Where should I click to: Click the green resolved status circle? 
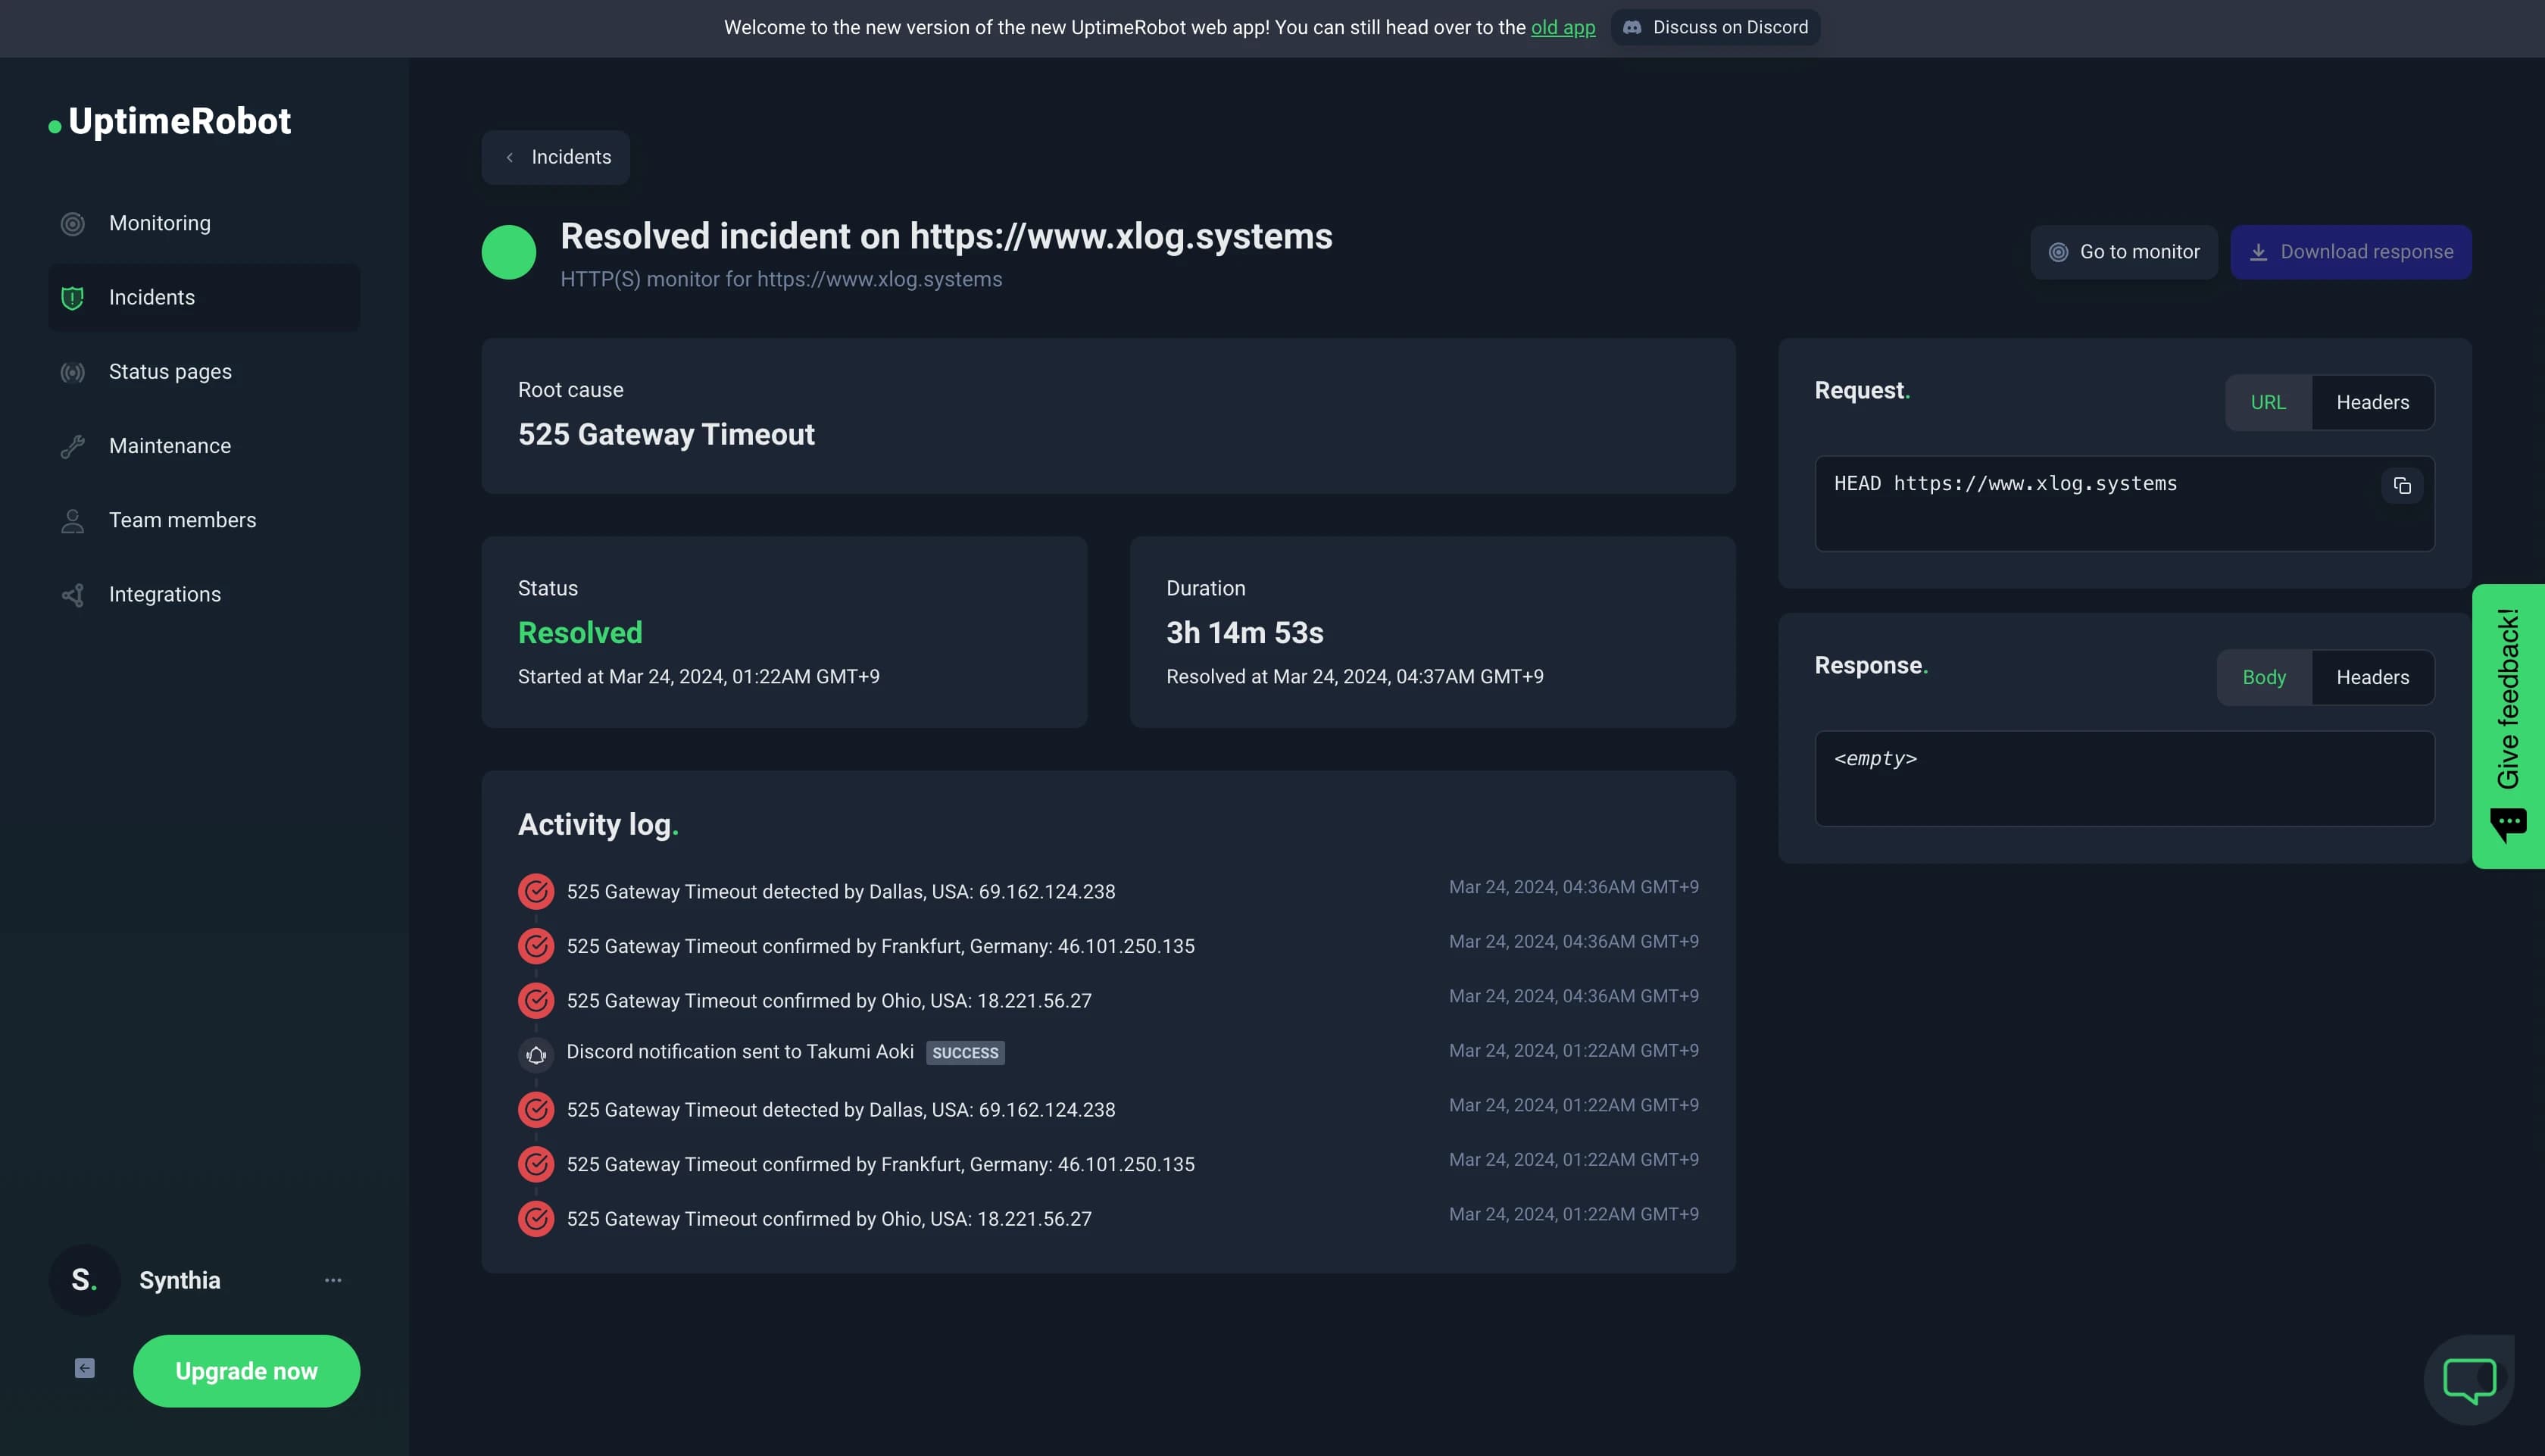coord(509,252)
